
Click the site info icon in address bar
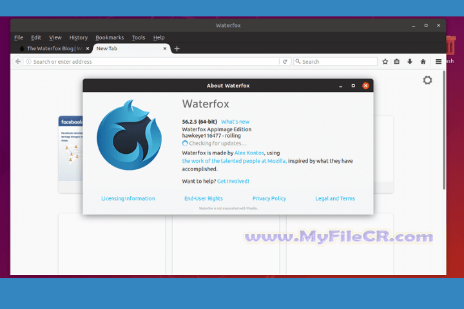pos(29,62)
